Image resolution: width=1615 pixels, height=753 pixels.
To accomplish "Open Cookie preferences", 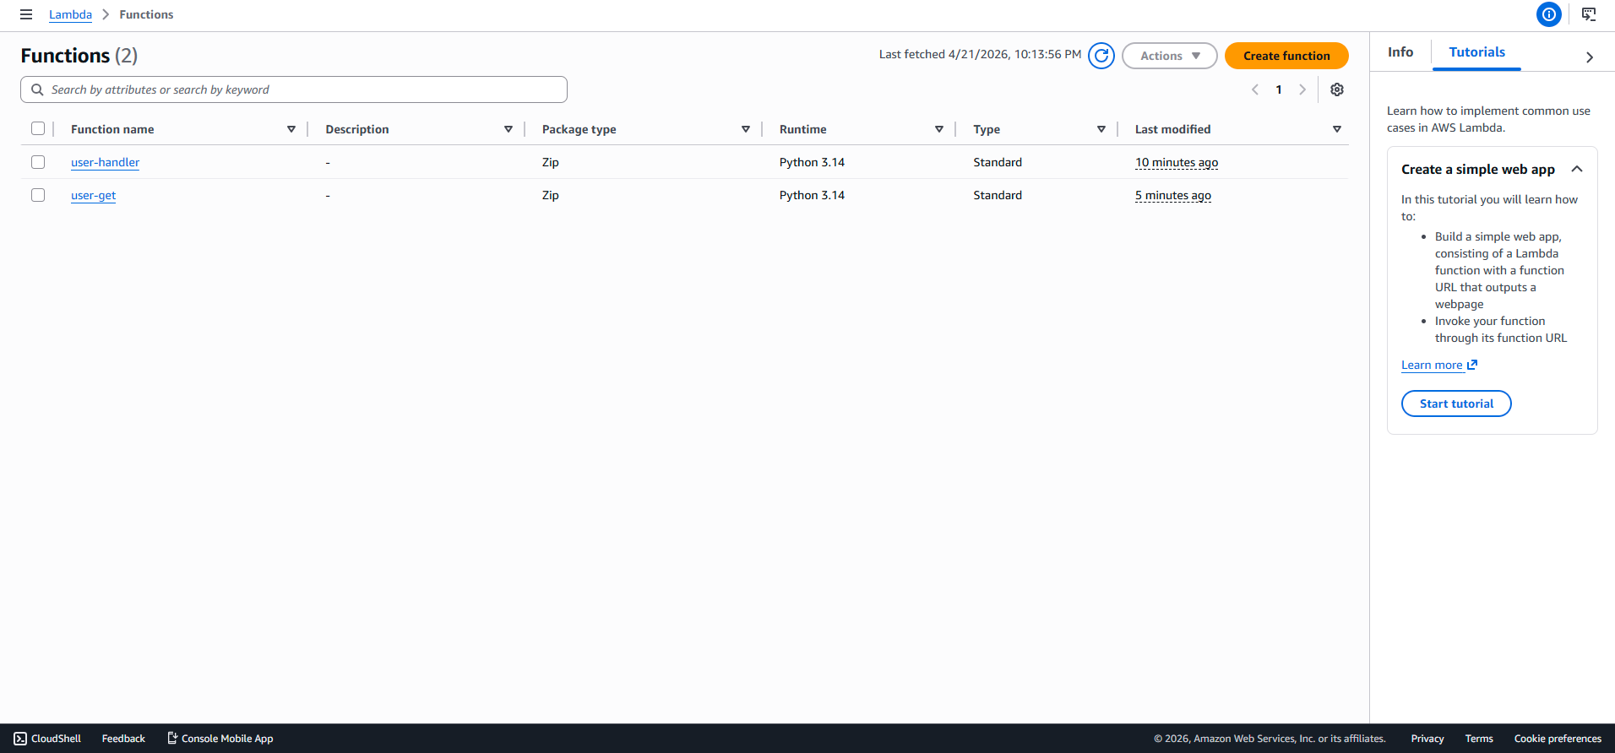I will [1558, 739].
